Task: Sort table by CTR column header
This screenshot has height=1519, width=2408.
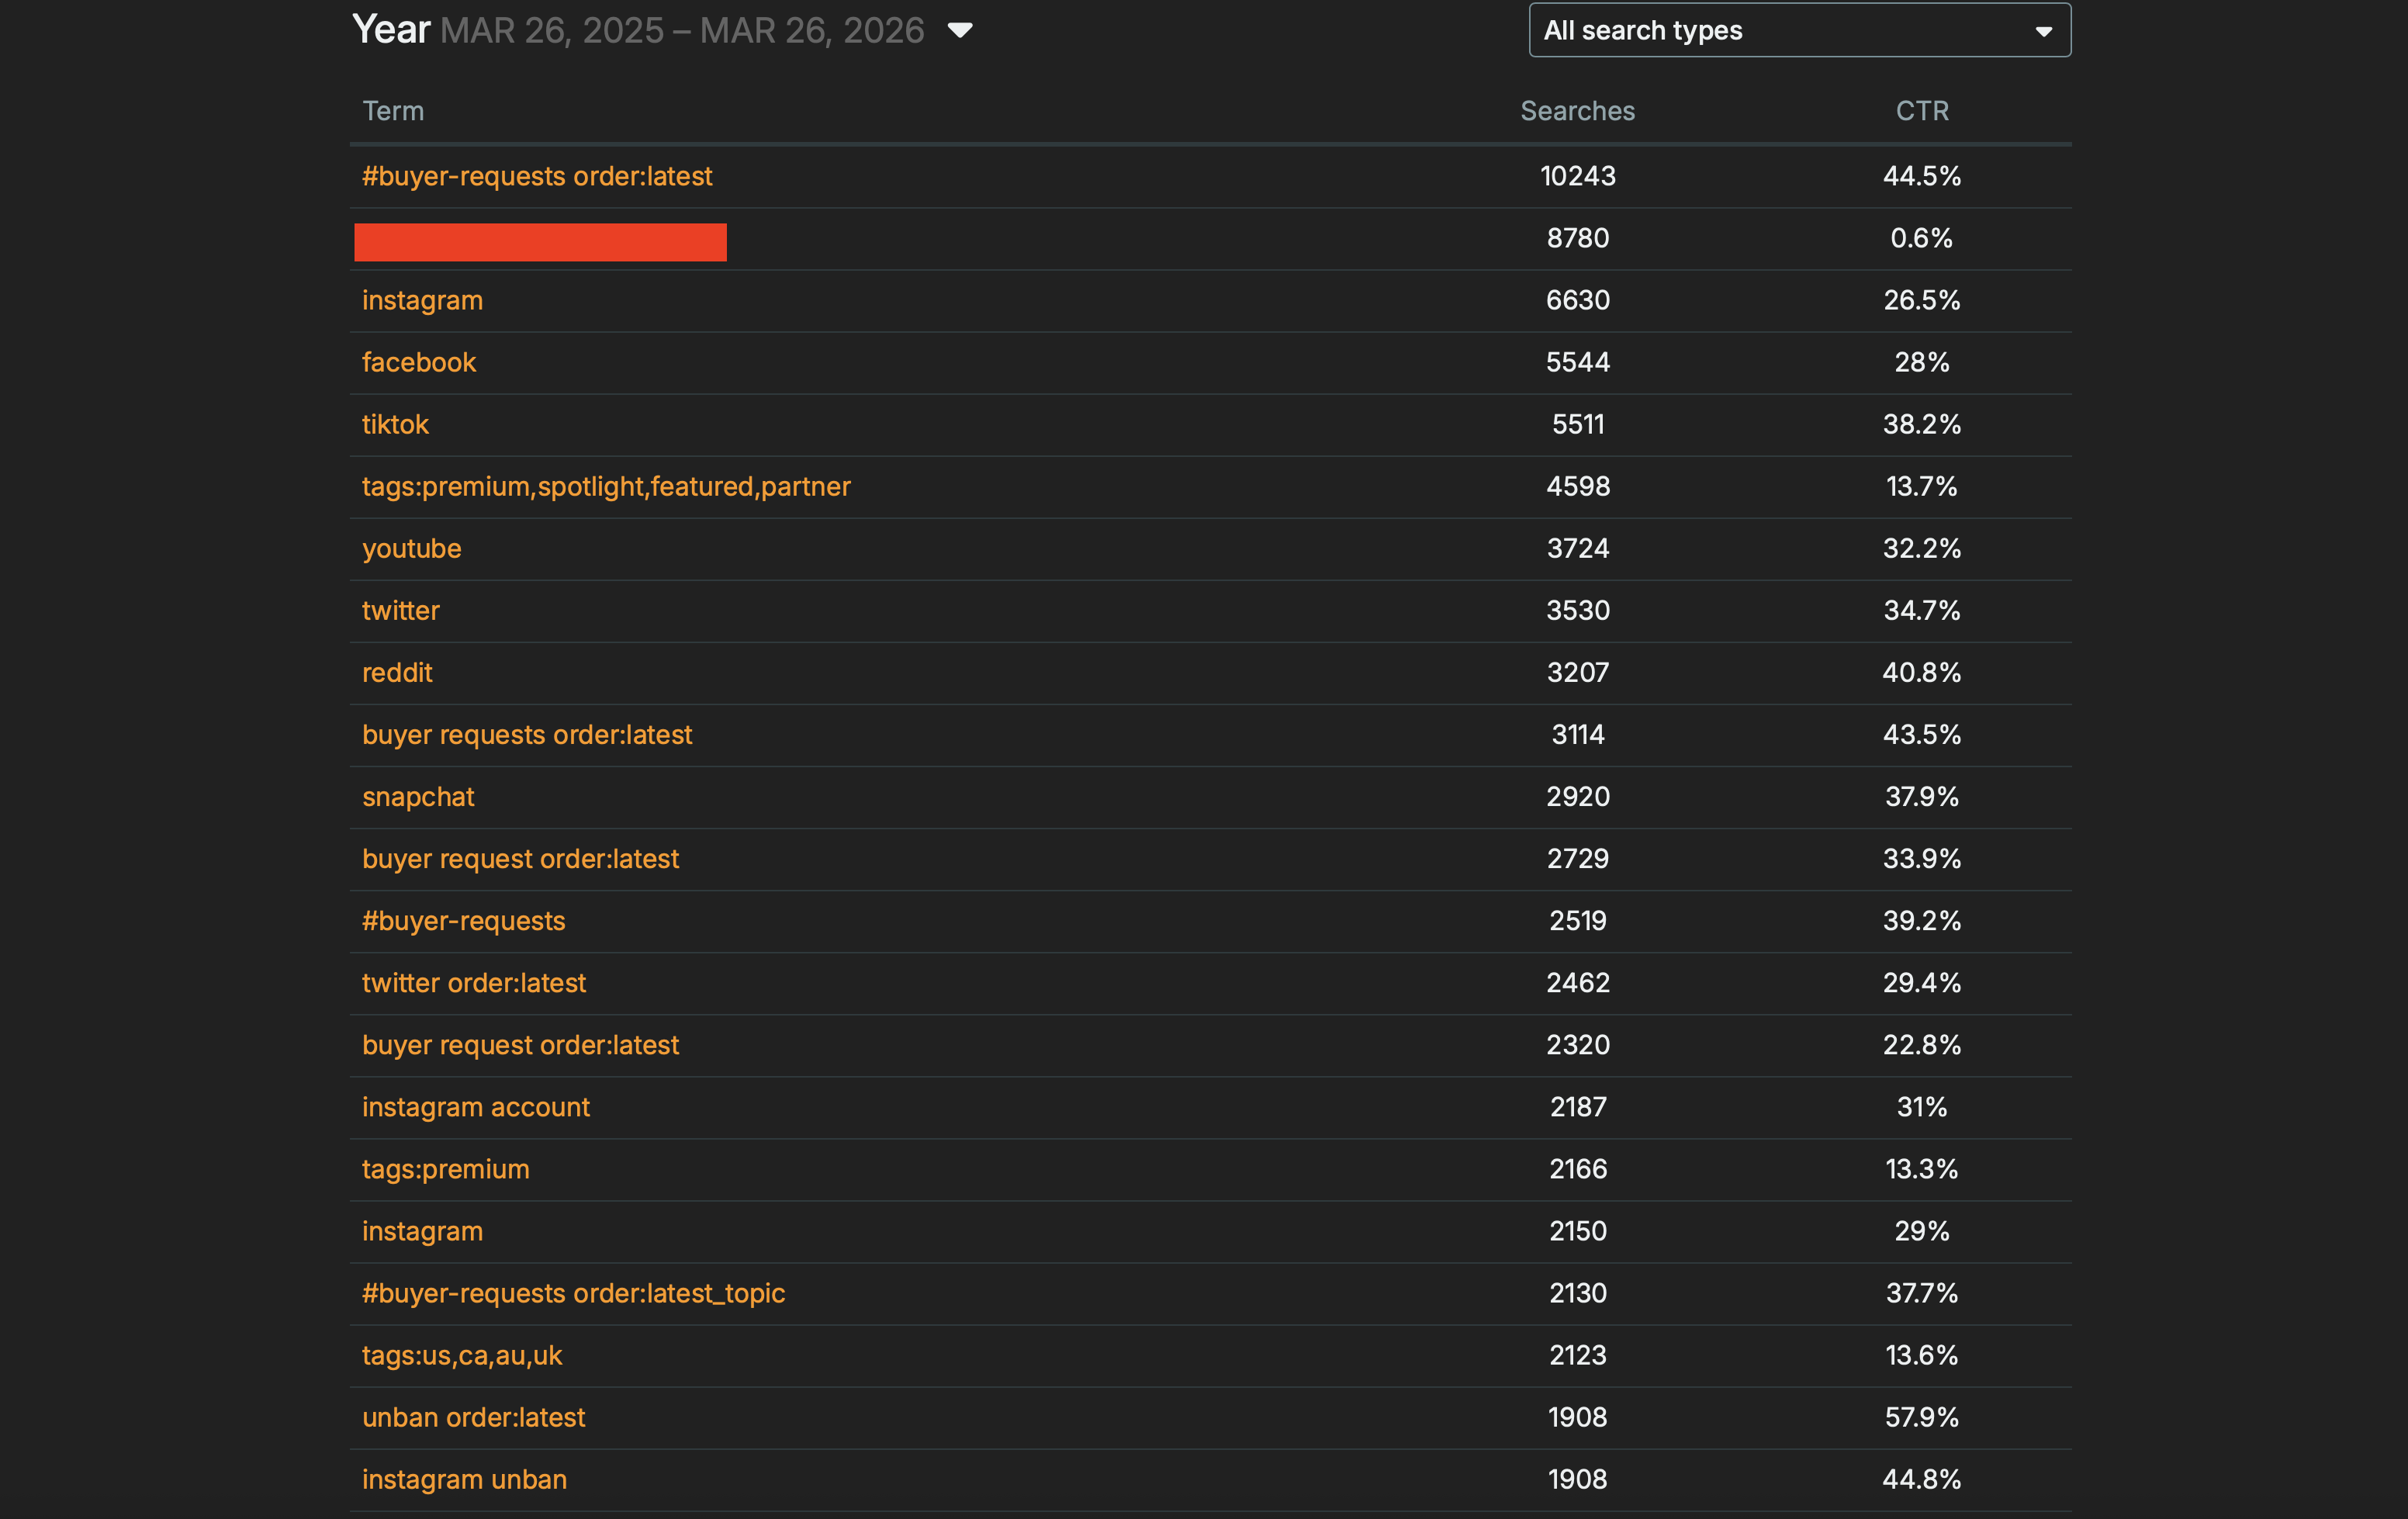Action: [1921, 111]
